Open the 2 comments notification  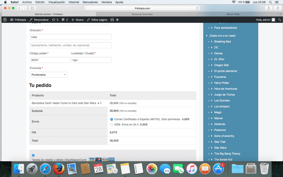click(x=65, y=20)
